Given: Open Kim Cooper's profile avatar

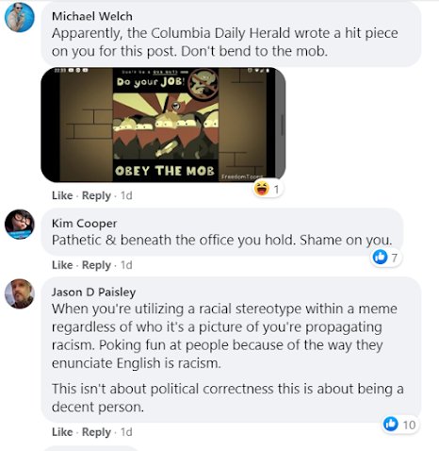Looking at the screenshot, I should 20,225.
